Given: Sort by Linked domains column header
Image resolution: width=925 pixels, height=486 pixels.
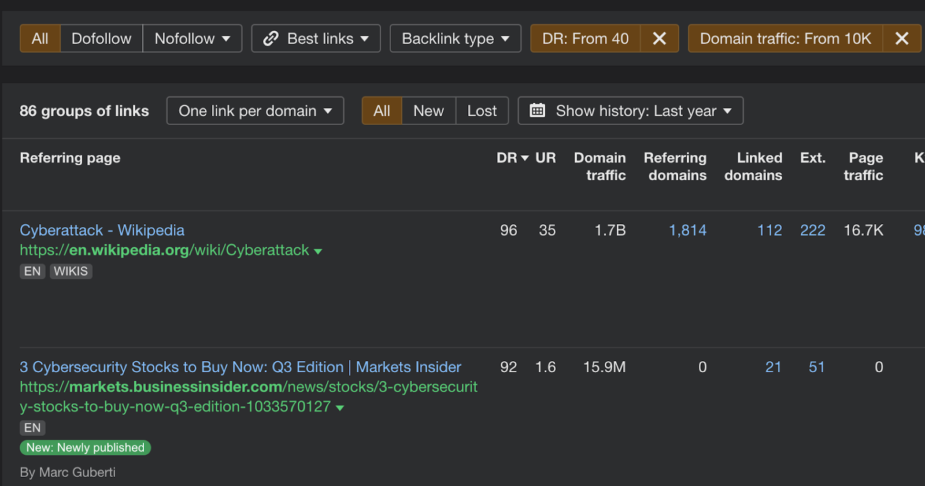Looking at the screenshot, I should (753, 166).
